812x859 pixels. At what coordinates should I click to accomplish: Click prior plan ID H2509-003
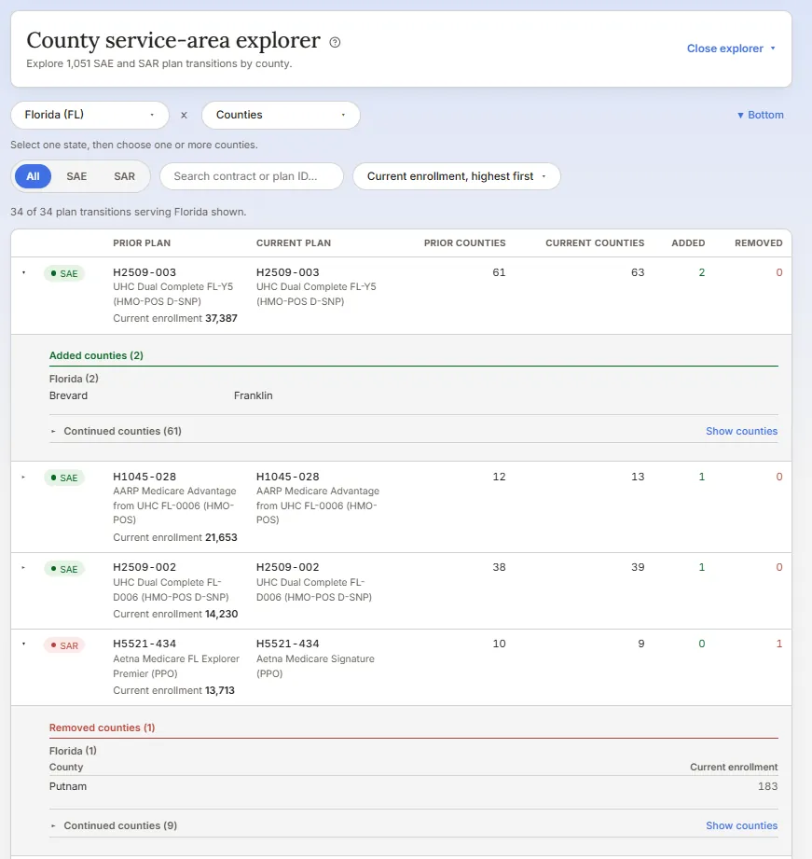(145, 272)
